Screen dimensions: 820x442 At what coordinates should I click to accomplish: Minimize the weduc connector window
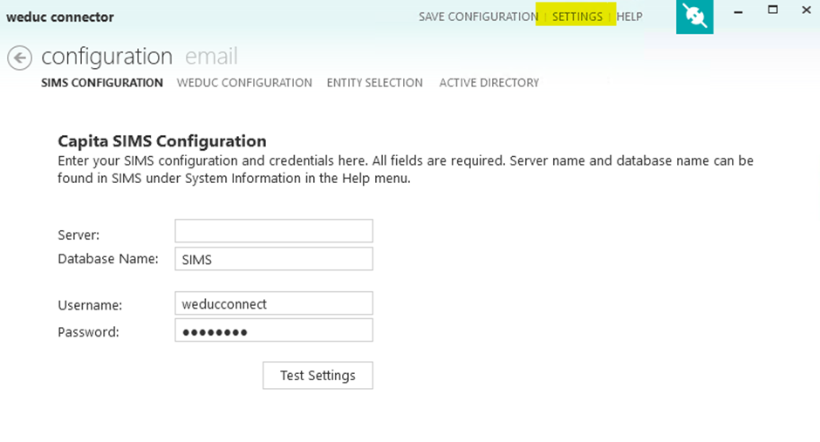[738, 11]
